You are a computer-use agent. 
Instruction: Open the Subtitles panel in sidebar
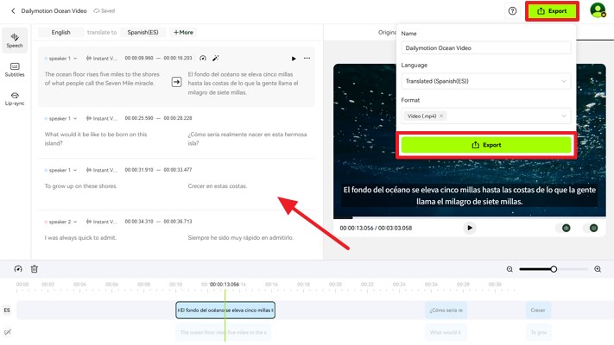tap(15, 69)
